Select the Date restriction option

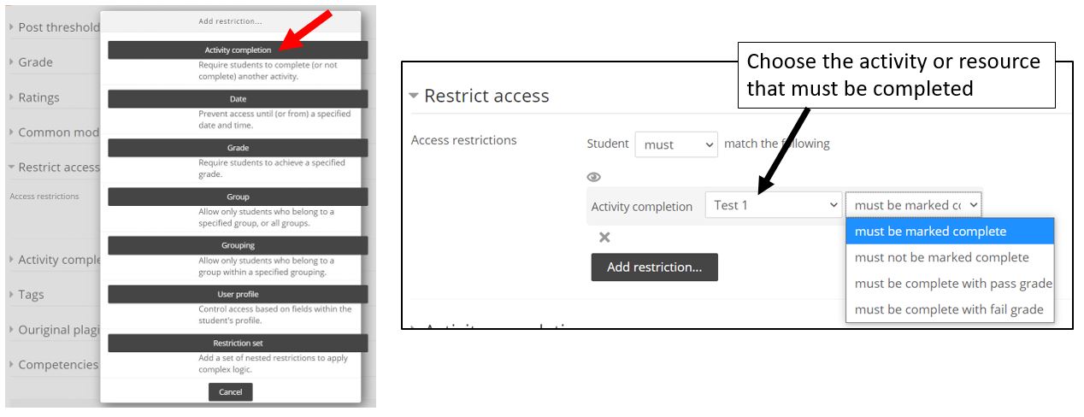click(x=238, y=99)
